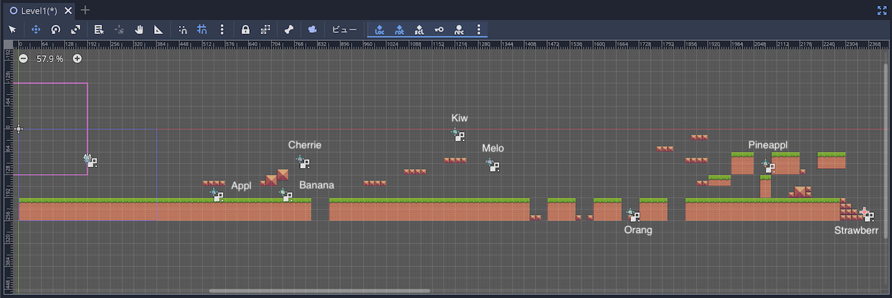Click the scene origin crosshair marker
Viewport: 892px width, 298px height.
pos(18,129)
